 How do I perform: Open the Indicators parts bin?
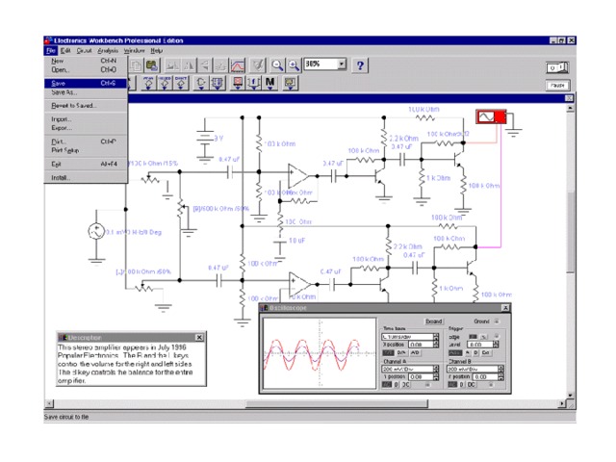pos(238,84)
